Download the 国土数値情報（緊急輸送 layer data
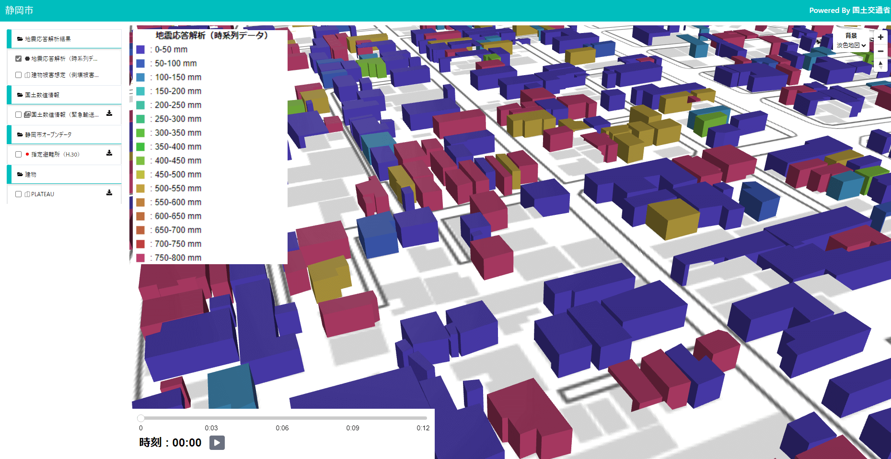This screenshot has height=459, width=891. coord(109,113)
